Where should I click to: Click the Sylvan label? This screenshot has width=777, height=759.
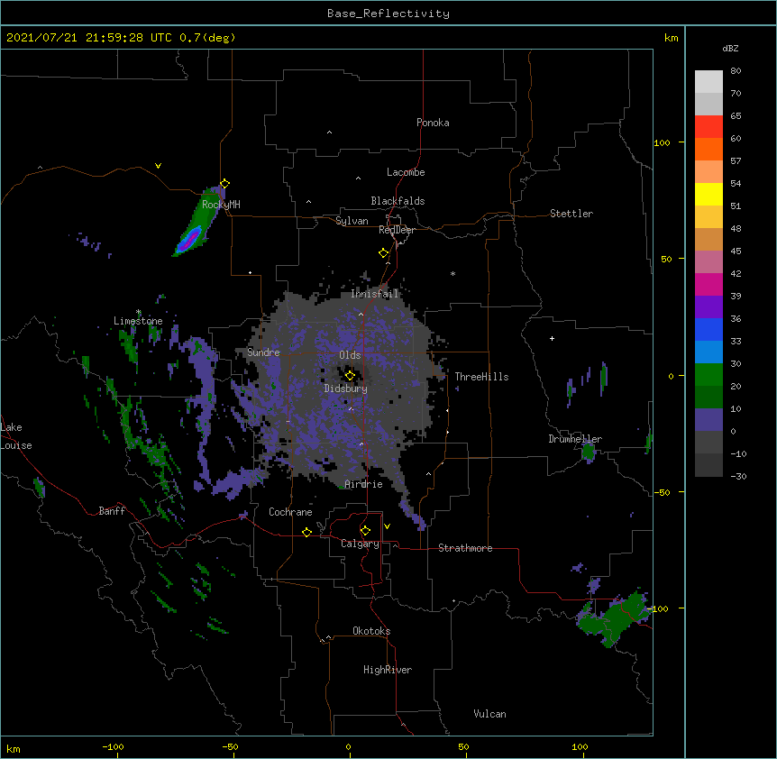352,221
